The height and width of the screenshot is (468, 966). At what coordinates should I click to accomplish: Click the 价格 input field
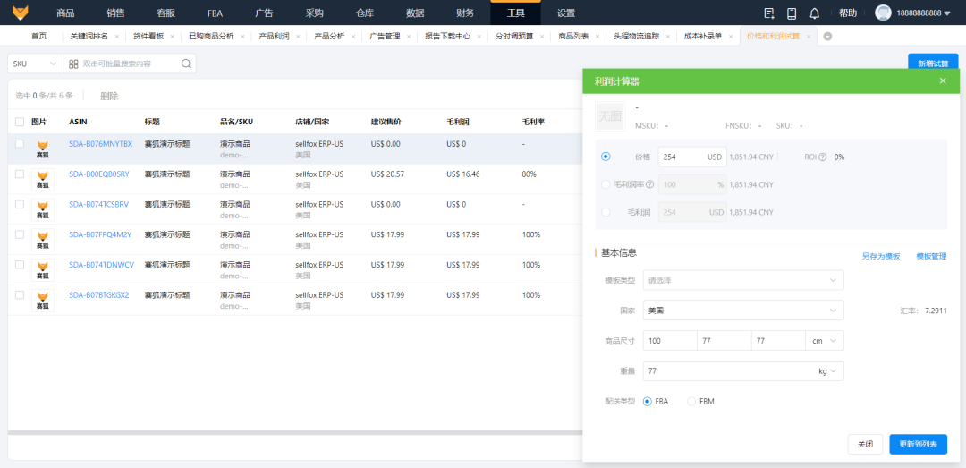(x=682, y=157)
